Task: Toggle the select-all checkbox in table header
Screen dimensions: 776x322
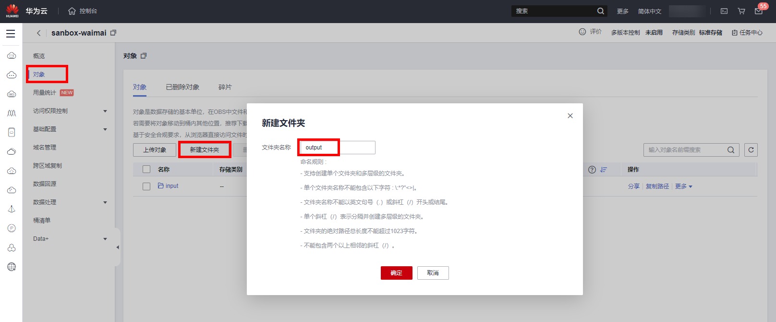Action: coord(146,169)
